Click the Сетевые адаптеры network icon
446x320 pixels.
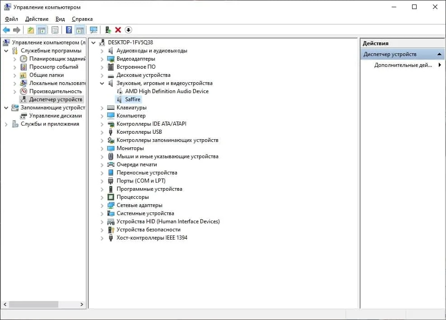(x=111, y=205)
